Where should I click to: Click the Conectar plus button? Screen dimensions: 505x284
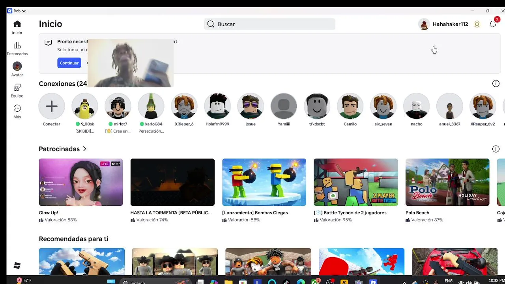(x=52, y=106)
